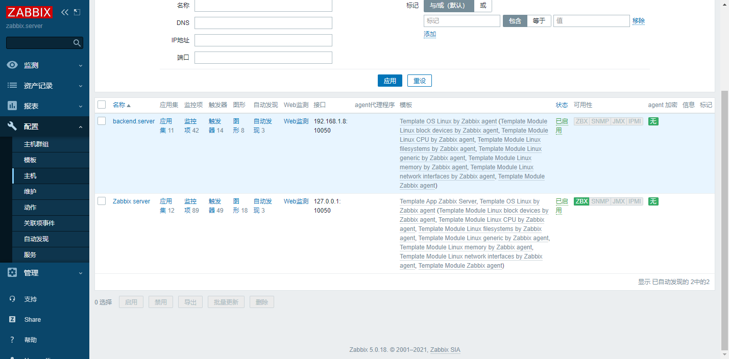Check the Zabbix server row checkbox

101,200
